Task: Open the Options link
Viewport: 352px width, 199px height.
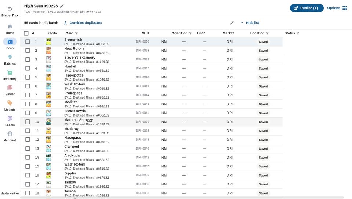Action: (333, 8)
